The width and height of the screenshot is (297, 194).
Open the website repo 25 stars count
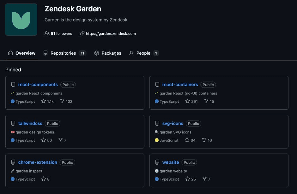(193, 179)
